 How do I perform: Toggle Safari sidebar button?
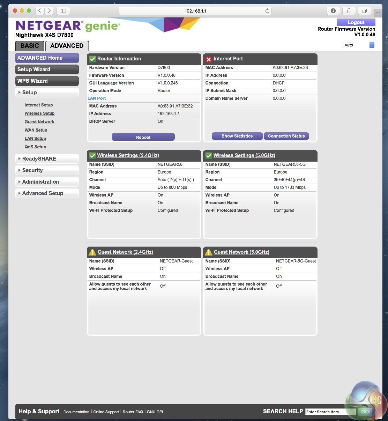click(63, 11)
